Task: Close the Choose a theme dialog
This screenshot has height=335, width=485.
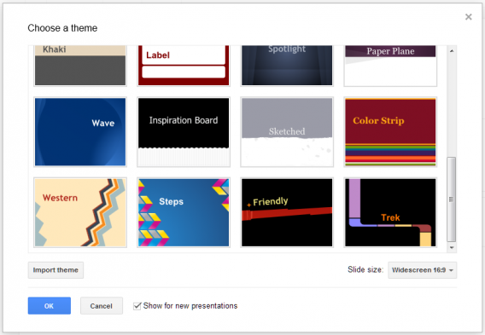Action: click(469, 17)
